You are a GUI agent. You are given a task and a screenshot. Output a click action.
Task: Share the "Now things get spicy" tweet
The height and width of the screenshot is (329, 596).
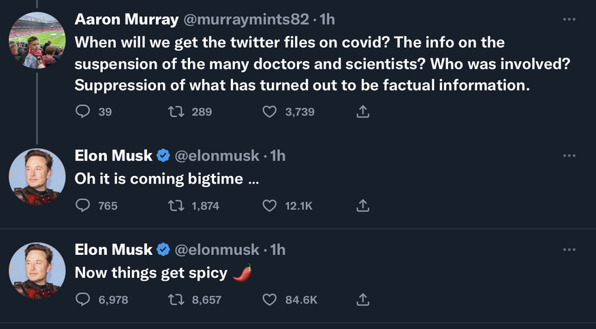[x=363, y=299]
